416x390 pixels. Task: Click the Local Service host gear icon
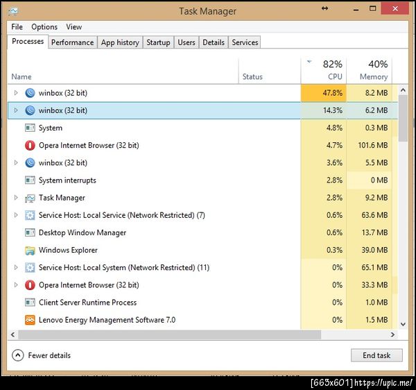[x=30, y=215]
